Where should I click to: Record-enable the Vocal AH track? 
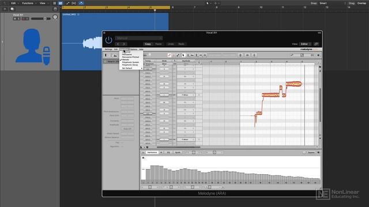tap(24, 18)
